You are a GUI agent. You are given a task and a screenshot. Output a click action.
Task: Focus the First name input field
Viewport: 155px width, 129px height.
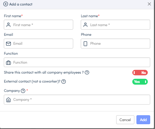pyautogui.click(x=38, y=25)
